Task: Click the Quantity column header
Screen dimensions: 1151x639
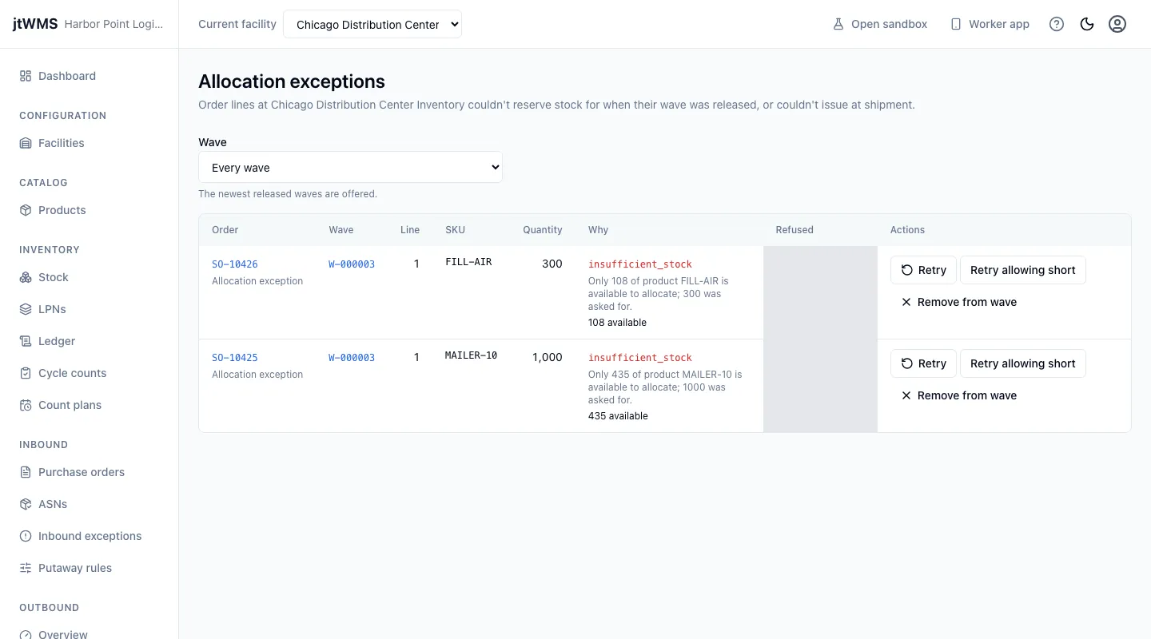Action: (x=543, y=230)
